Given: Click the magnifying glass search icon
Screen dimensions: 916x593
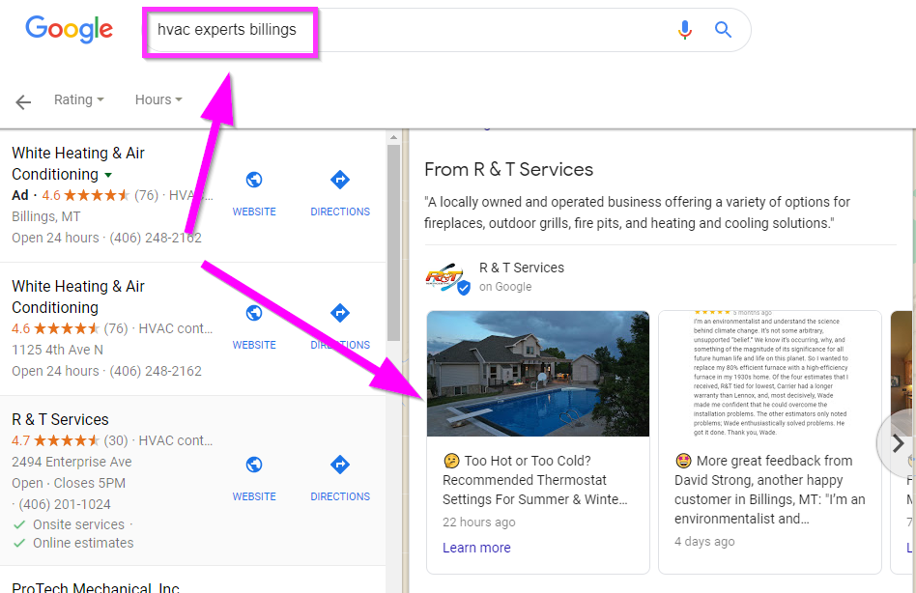Looking at the screenshot, I should coord(723,29).
